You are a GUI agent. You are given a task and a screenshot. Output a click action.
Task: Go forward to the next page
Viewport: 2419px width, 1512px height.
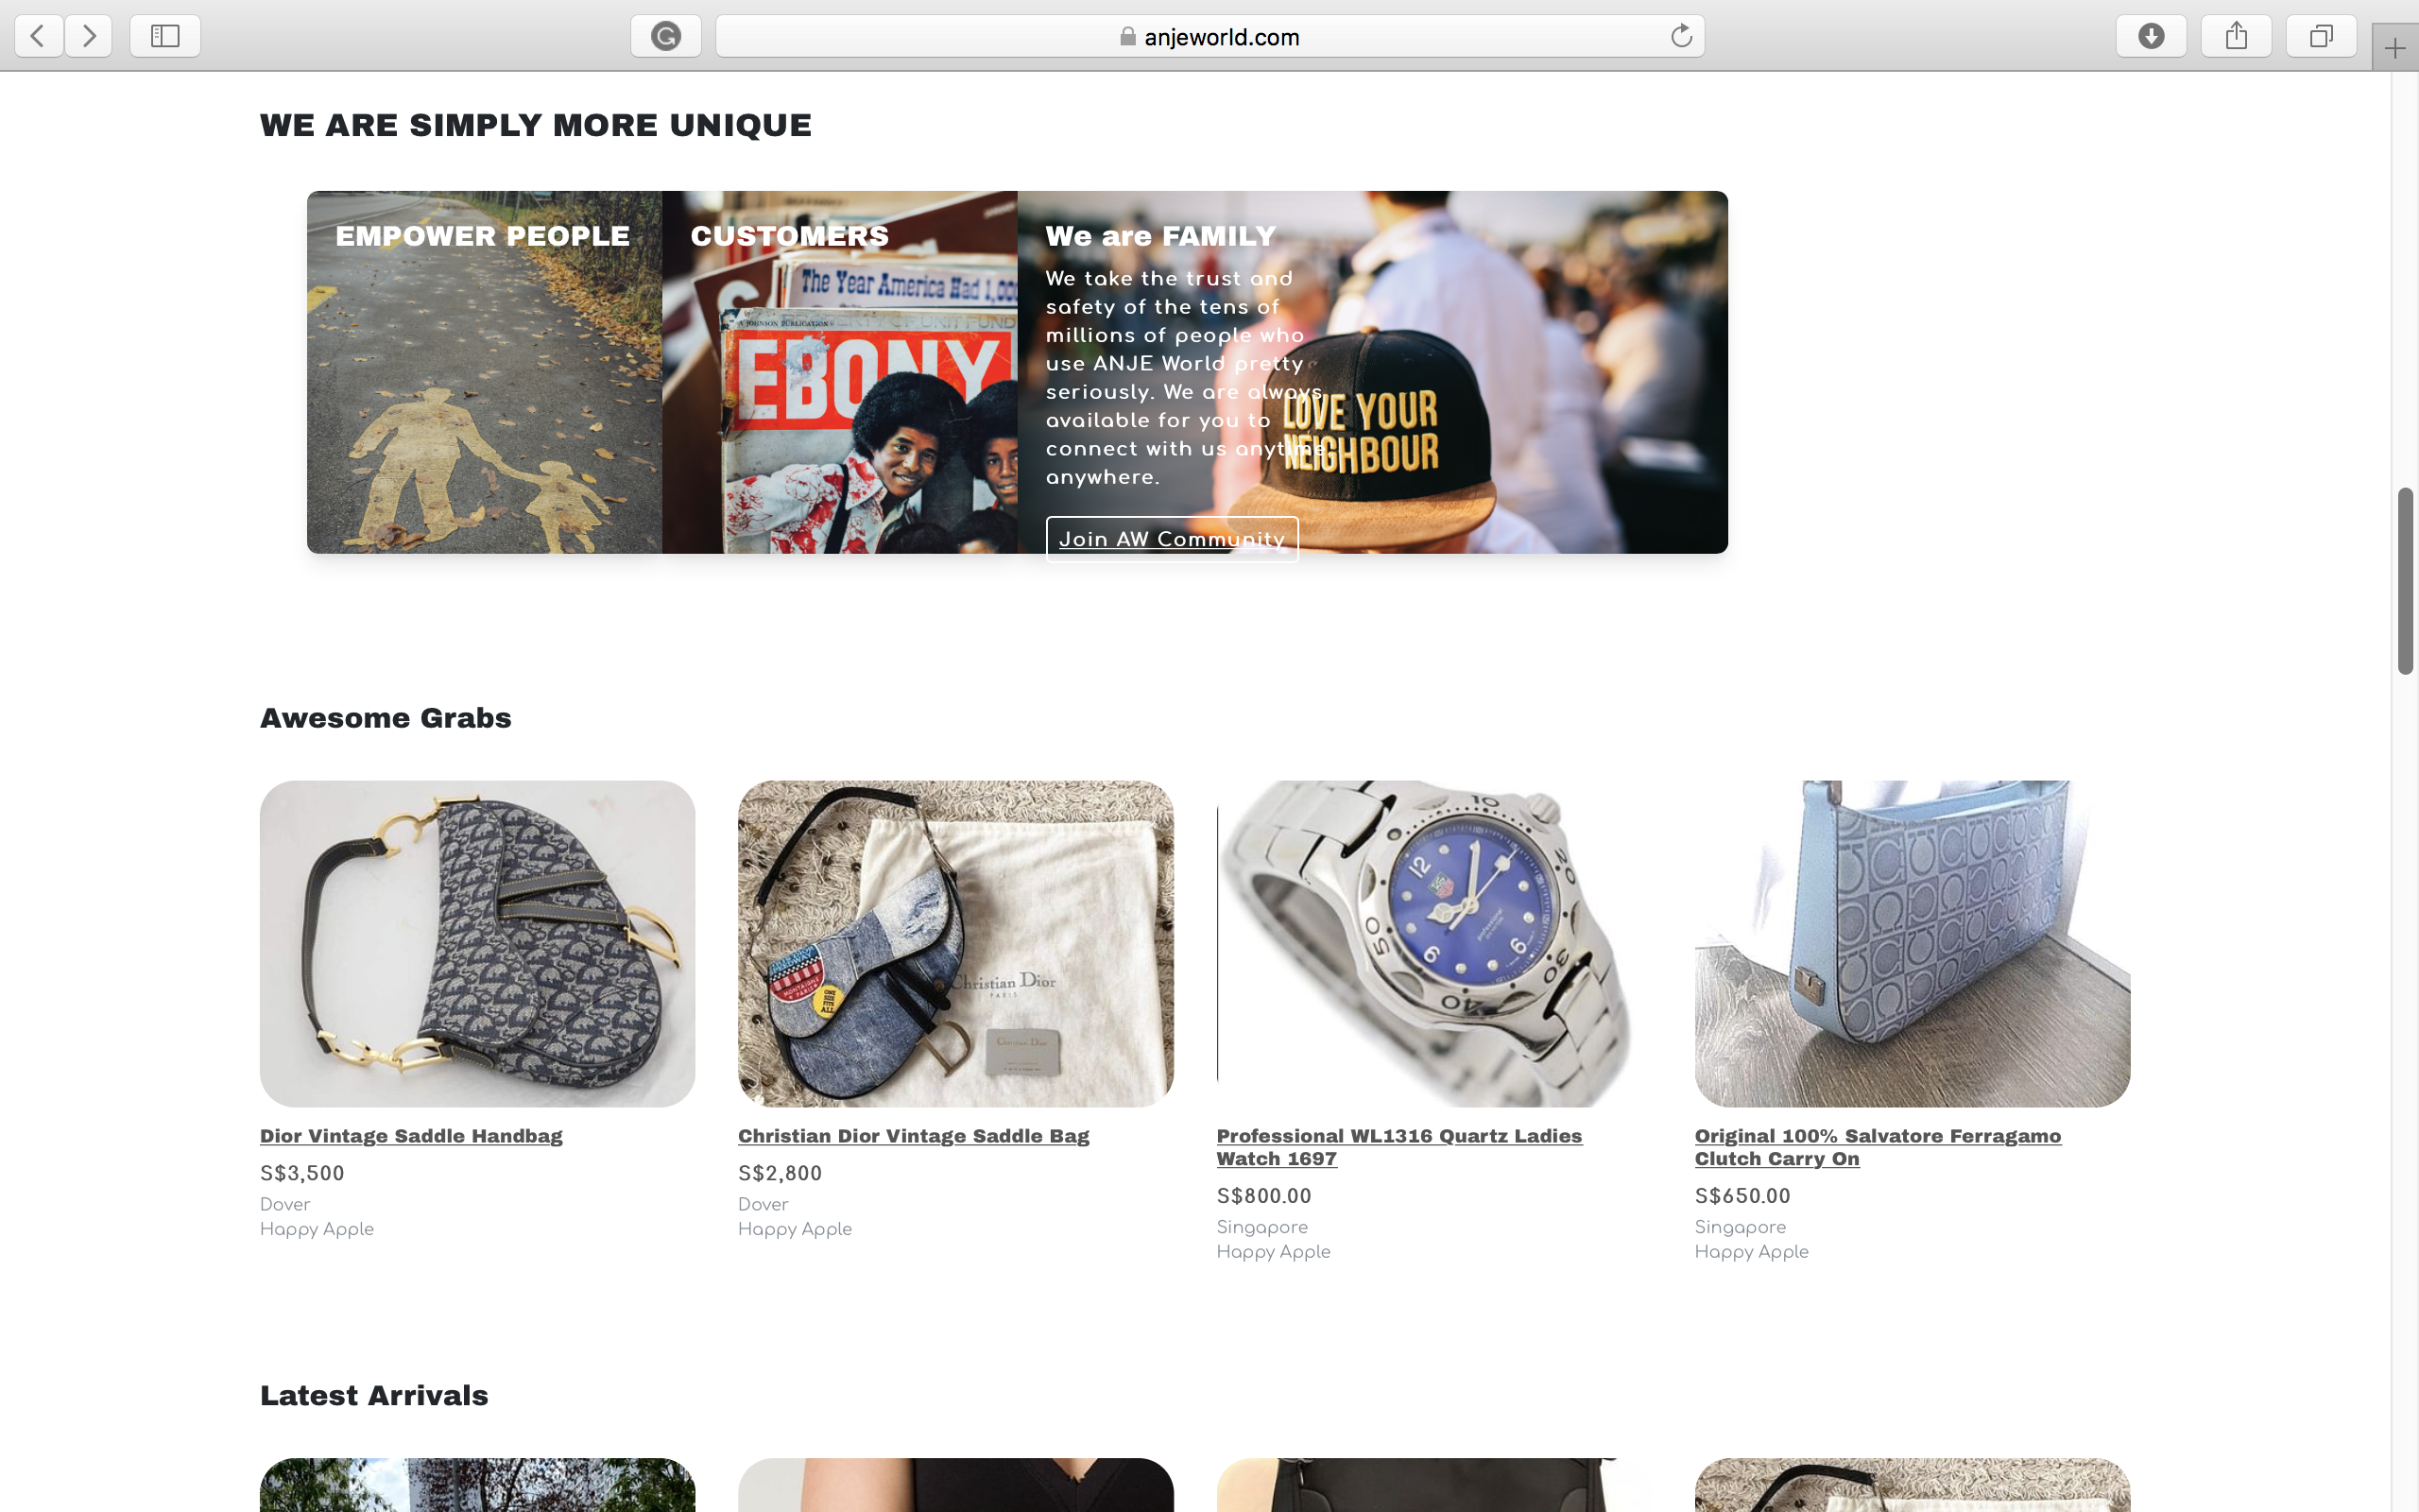[89, 36]
